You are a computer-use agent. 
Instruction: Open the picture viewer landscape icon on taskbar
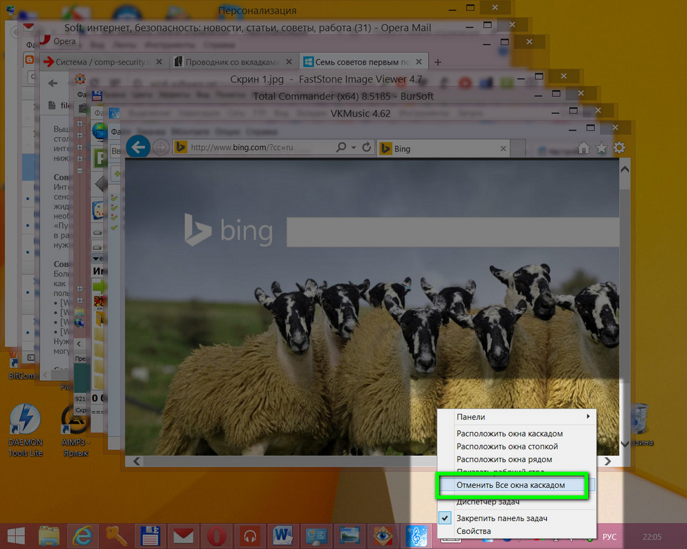click(350, 536)
